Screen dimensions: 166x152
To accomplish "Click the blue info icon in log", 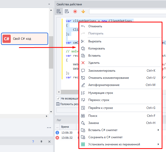I will (x=57, y=133).
